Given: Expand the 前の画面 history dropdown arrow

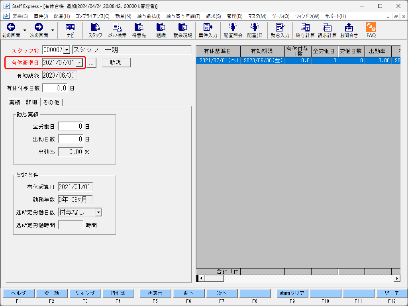Looking at the screenshot, I should pos(25,30).
